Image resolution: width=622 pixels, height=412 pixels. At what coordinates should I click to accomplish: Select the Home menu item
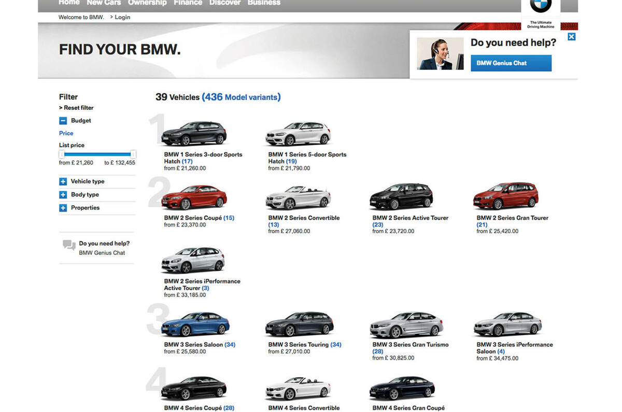(69, 3)
